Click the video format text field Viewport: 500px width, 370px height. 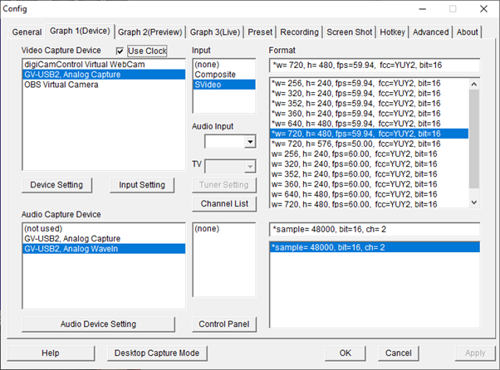point(375,66)
